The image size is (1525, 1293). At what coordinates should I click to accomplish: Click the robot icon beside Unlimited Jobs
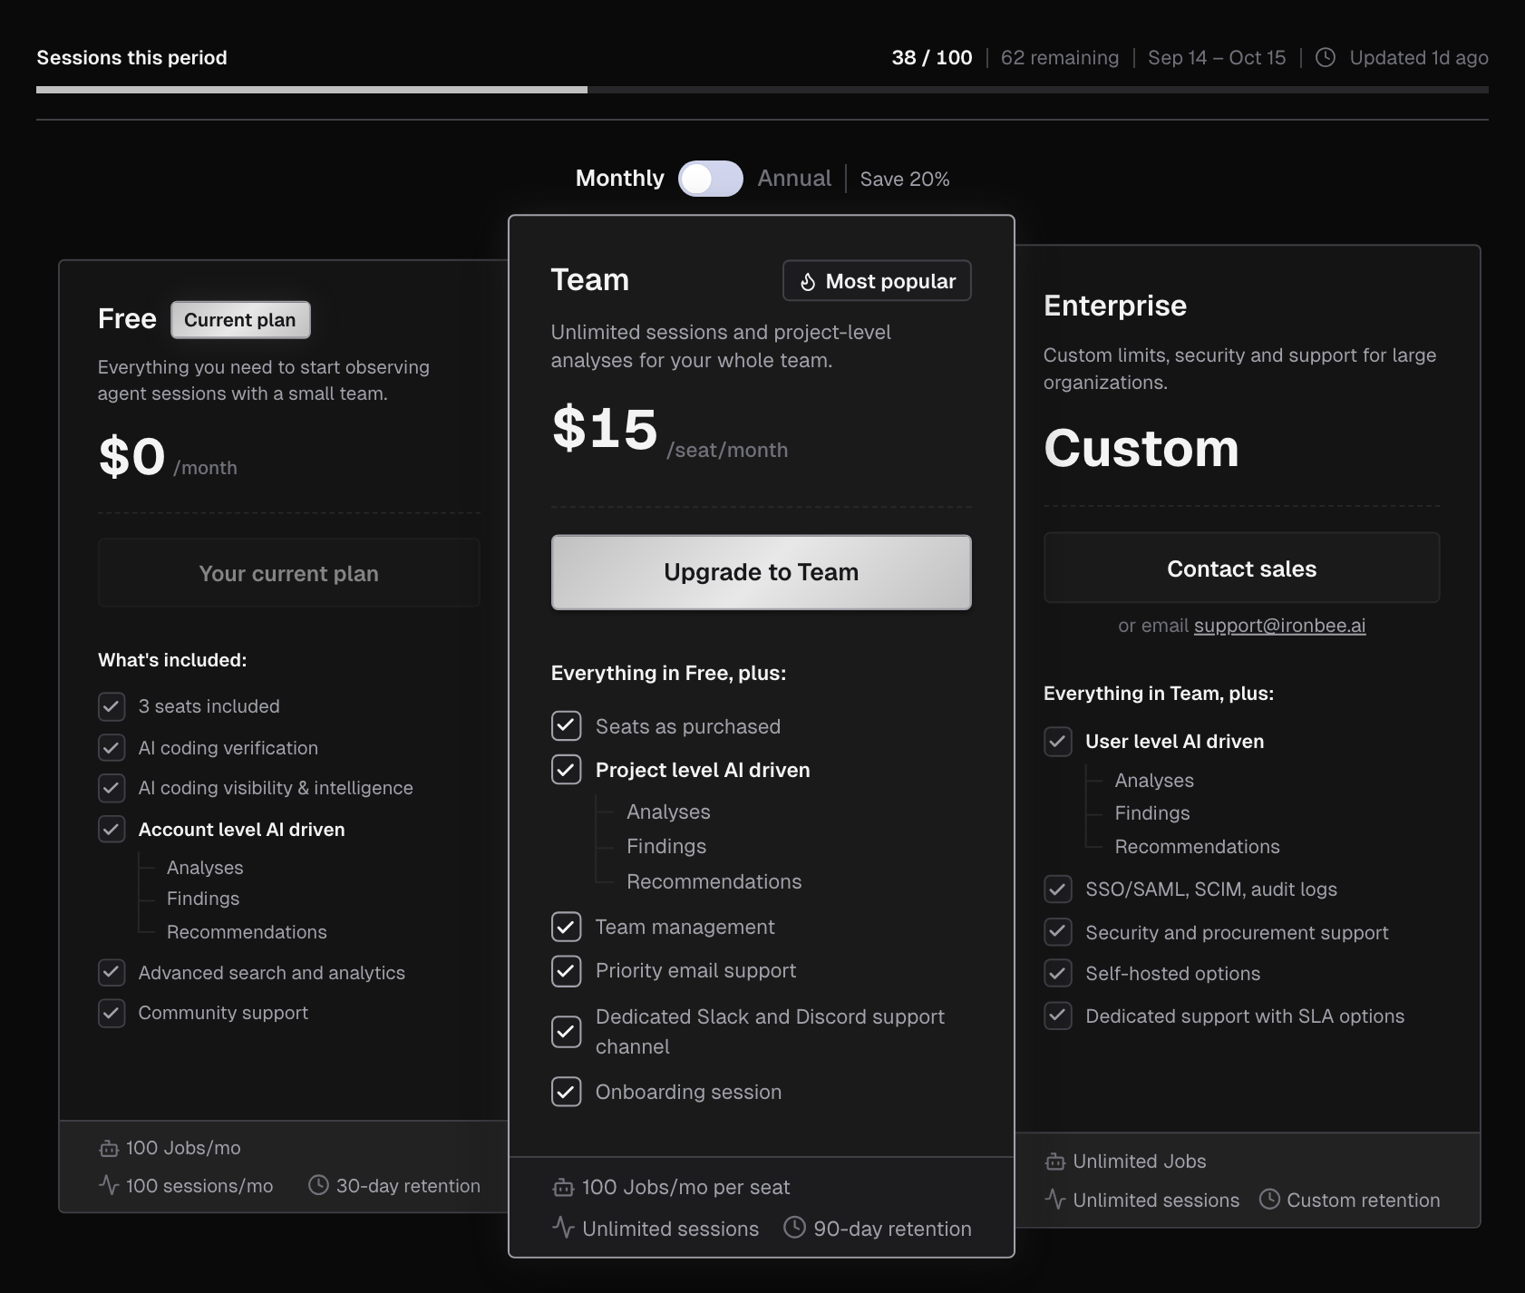1054,1162
